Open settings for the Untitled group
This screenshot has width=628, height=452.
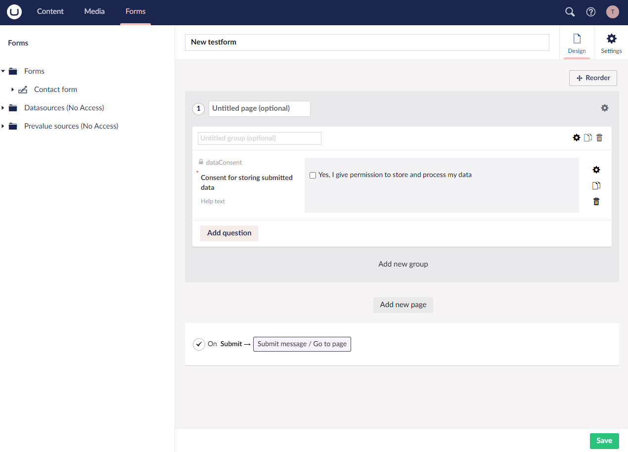point(577,137)
